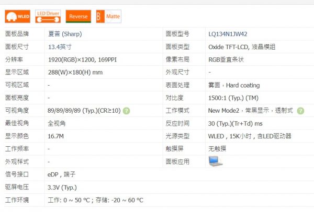Open help icon beside 工作模式 value
The height and width of the screenshot is (212, 314).
pos(300,111)
